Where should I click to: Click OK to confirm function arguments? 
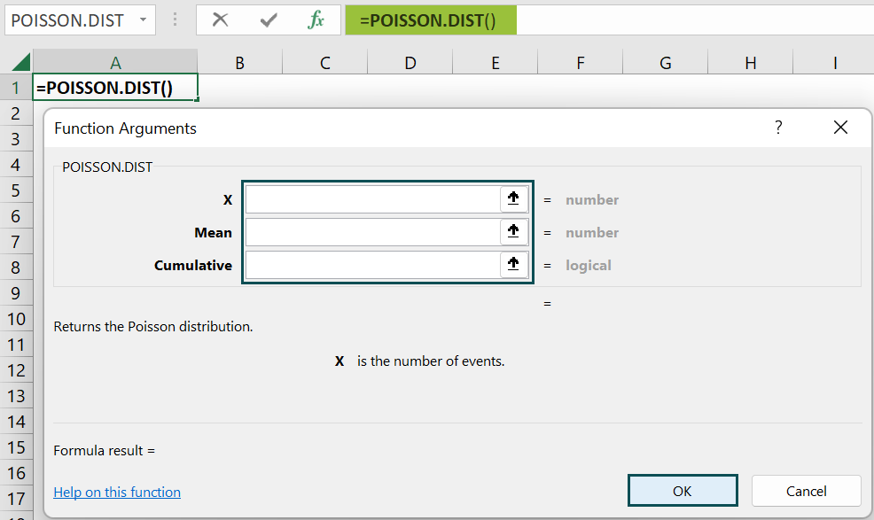683,491
